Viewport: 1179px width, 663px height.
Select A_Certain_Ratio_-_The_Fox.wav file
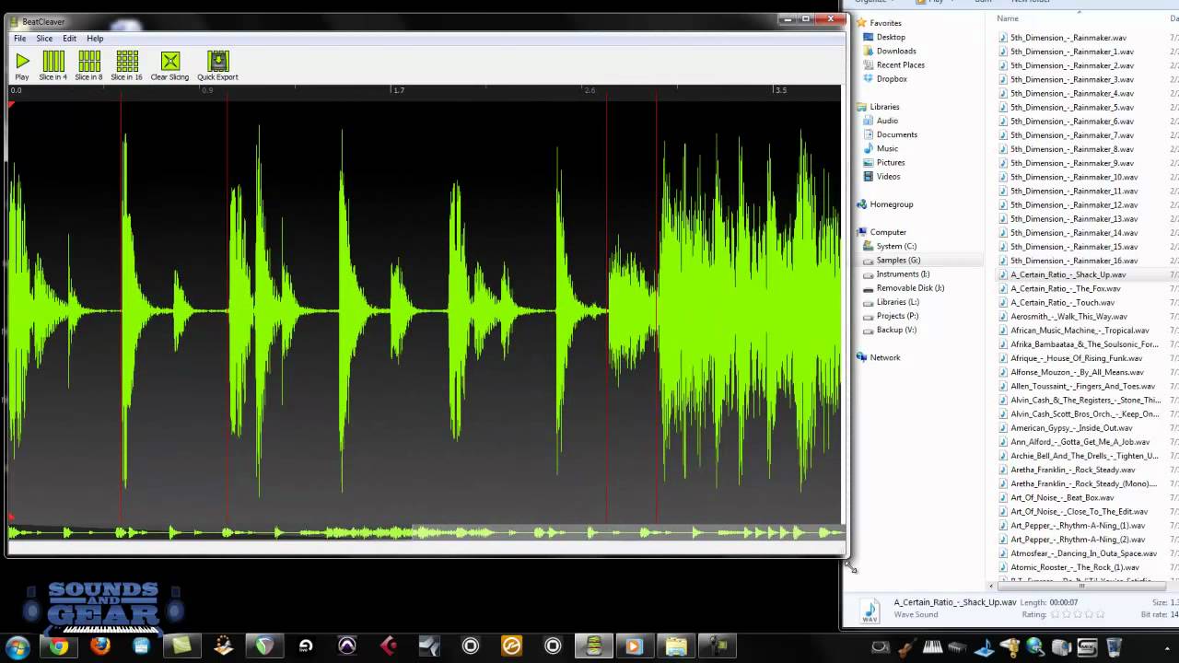[x=1065, y=287]
